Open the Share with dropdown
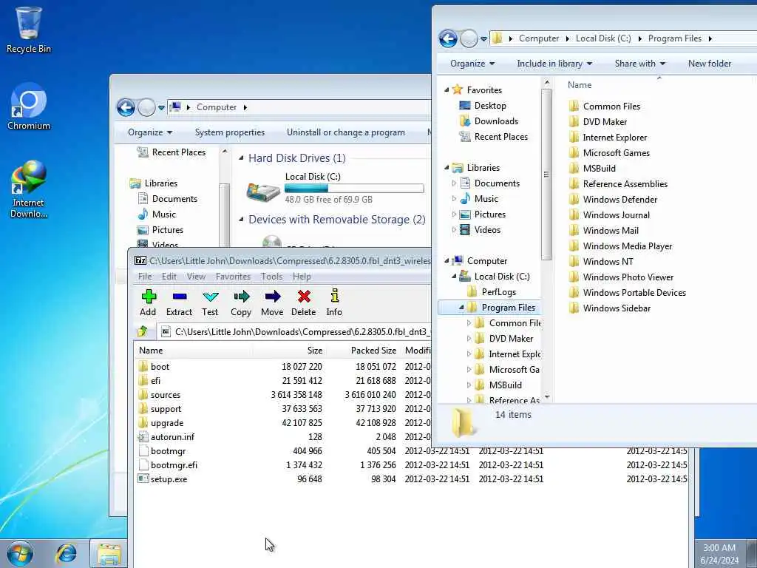 (639, 64)
